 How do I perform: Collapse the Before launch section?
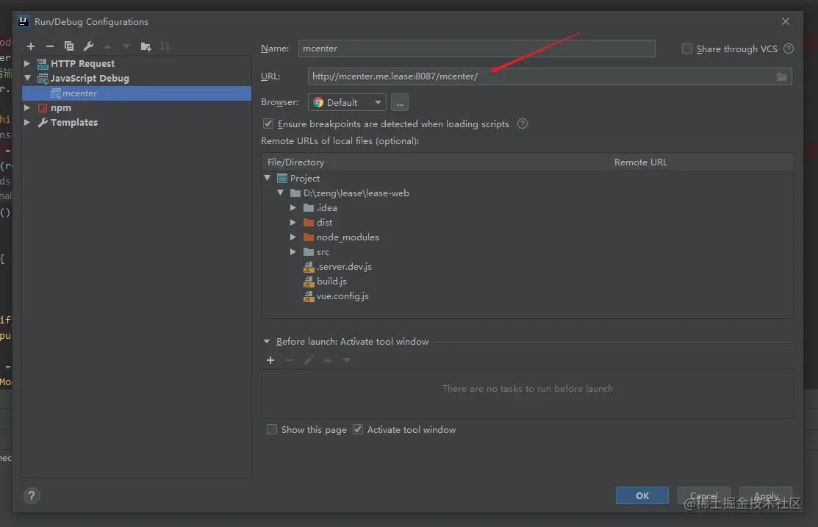[267, 342]
